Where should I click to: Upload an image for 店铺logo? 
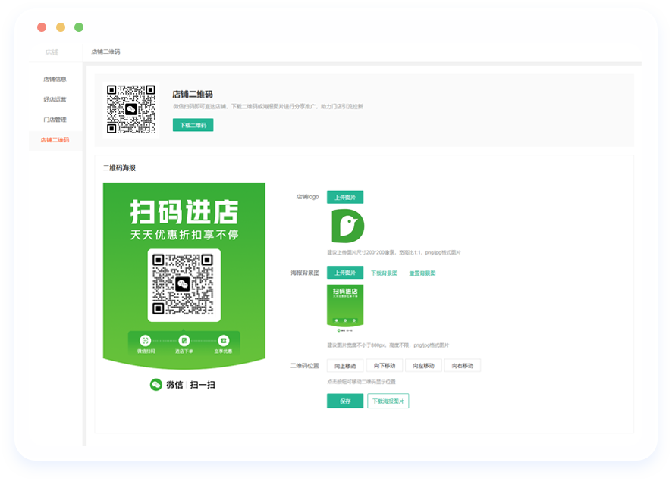(345, 198)
